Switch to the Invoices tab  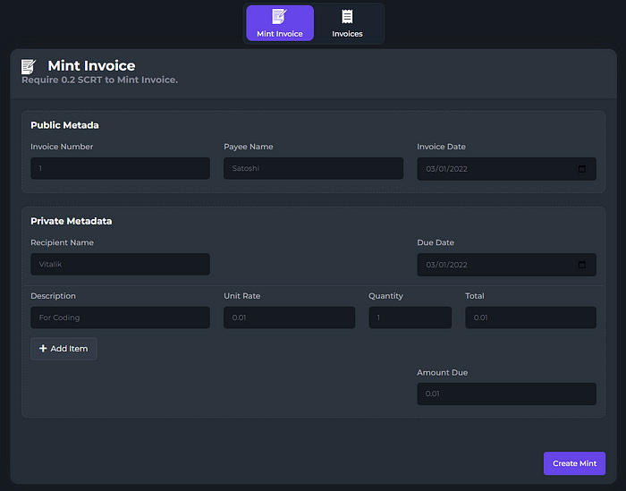click(347, 23)
